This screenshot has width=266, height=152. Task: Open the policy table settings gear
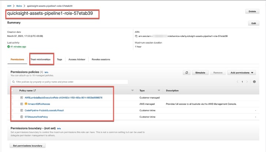click(x=254, y=82)
